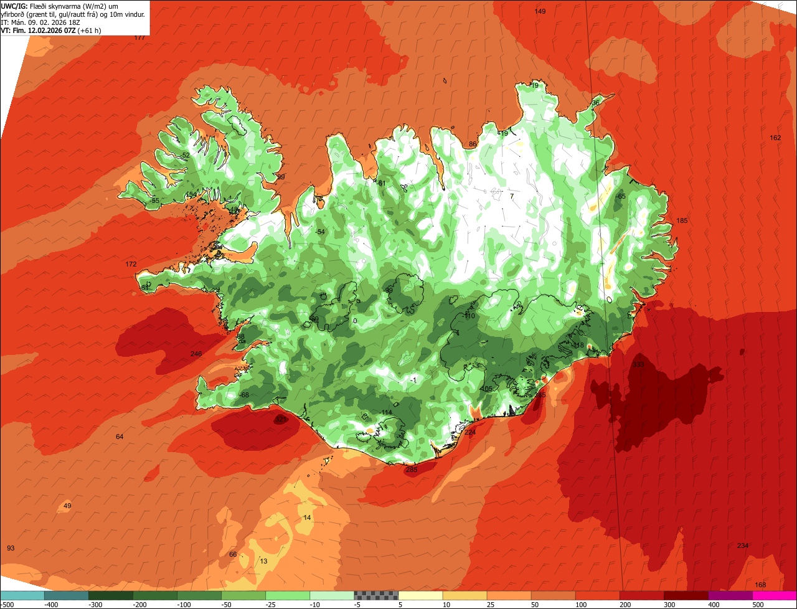This screenshot has width=797, height=609.
Task: Pick the -10 to -5 faint green swatch
Action: pyautogui.click(x=332, y=595)
